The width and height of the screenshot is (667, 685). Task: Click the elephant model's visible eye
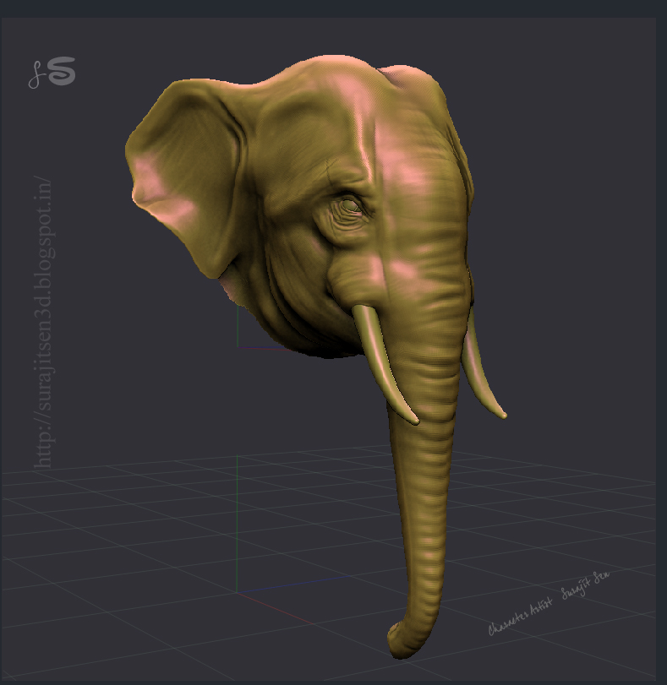coord(350,205)
